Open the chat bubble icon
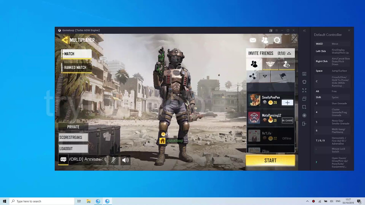The height and width of the screenshot is (205, 365). (63, 160)
